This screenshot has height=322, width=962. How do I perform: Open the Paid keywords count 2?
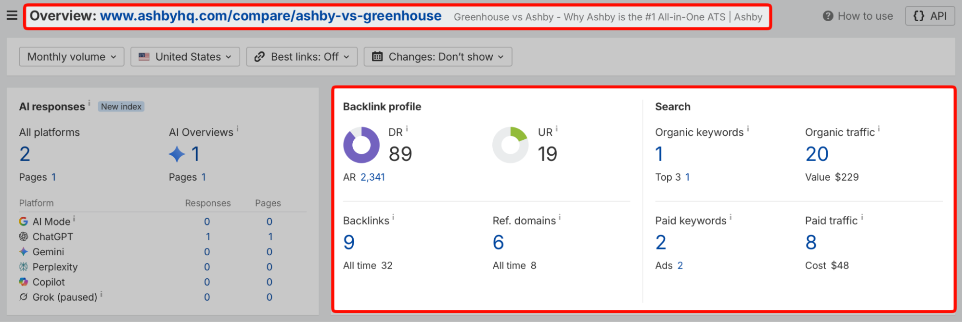click(x=661, y=242)
